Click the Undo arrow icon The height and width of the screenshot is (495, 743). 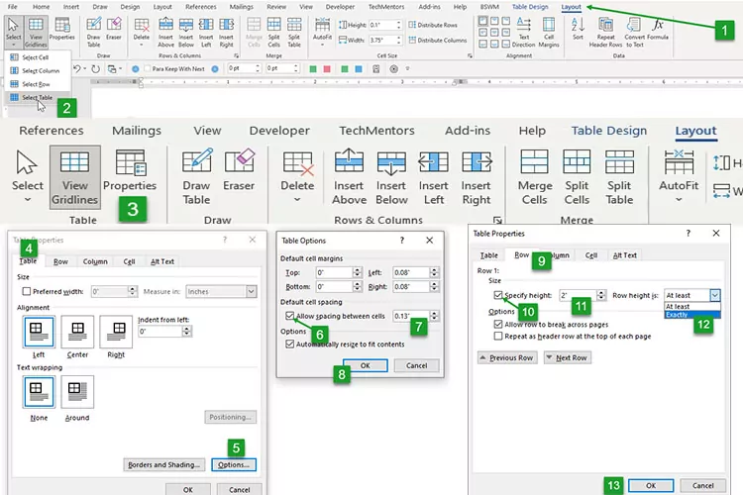tap(77, 68)
